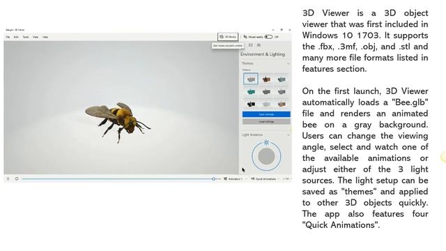This screenshot has width=446, height=251.
Task: Open the playback speed dropdown
Action: pyautogui.click(x=286, y=178)
